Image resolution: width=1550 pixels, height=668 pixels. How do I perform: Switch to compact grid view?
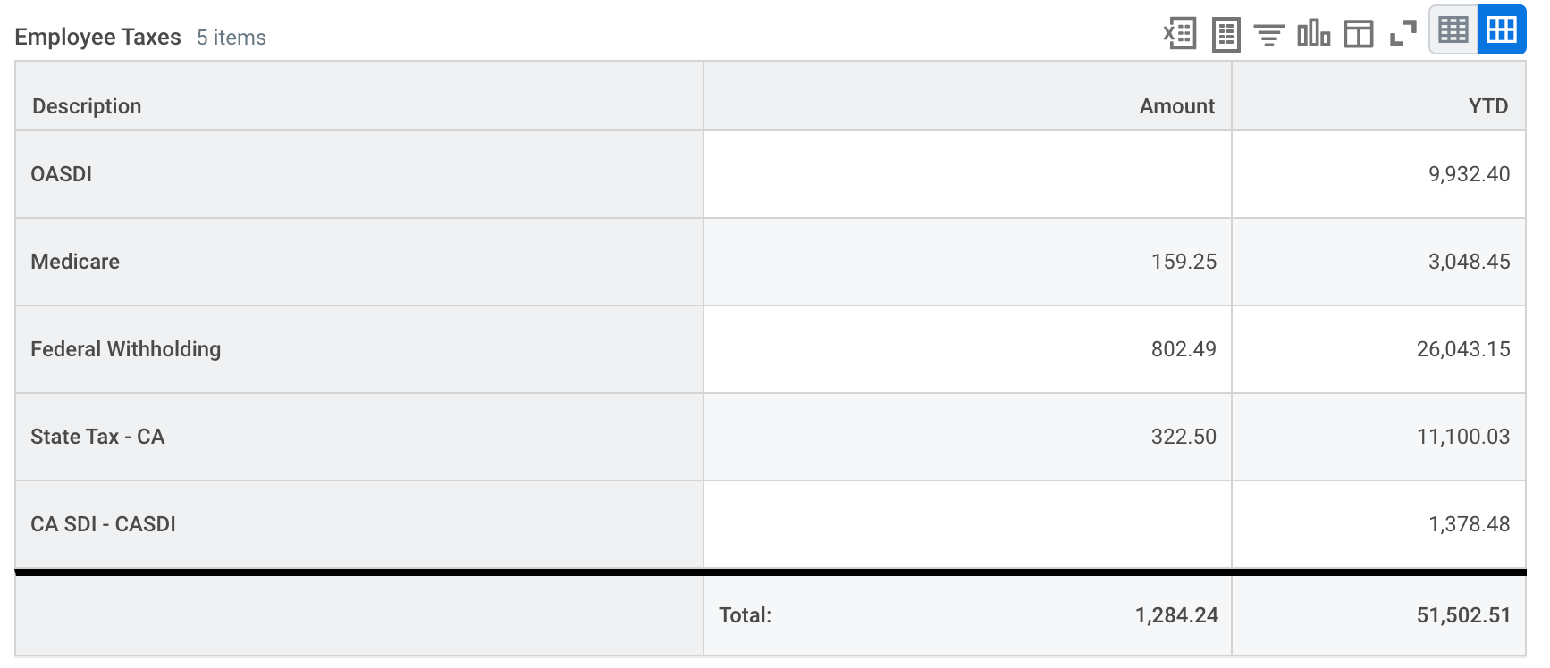(1453, 30)
